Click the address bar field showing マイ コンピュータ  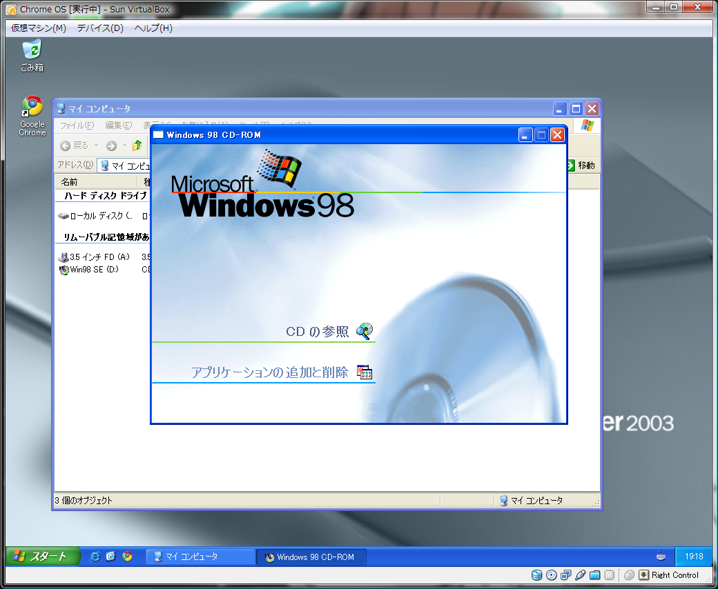click(x=124, y=165)
